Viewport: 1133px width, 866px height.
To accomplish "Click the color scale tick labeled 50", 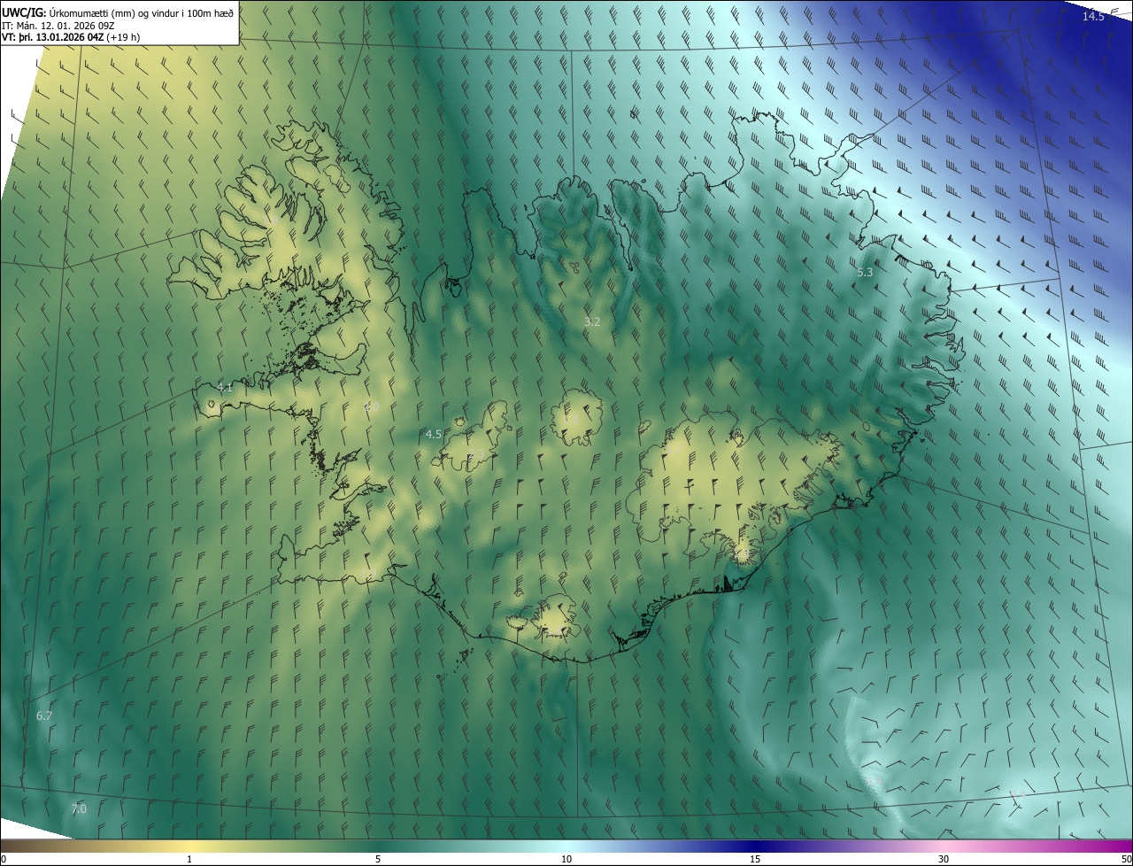I will [x=1126, y=859].
